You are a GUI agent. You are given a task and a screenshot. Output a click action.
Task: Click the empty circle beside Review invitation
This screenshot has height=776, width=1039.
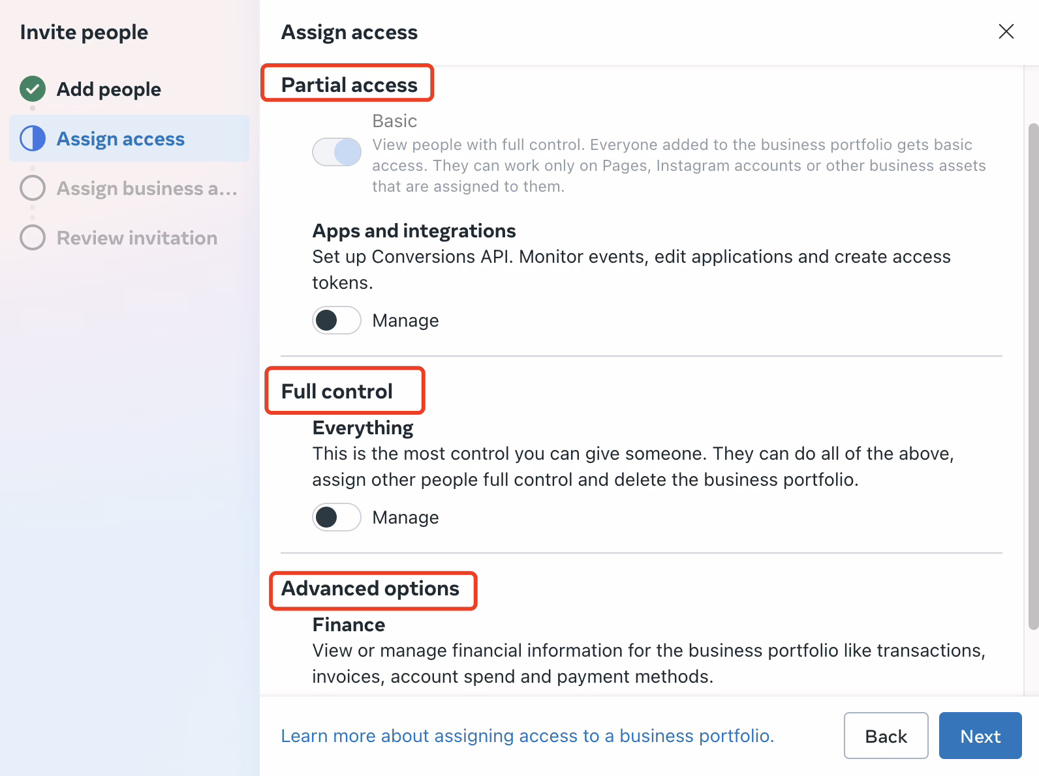[33, 237]
